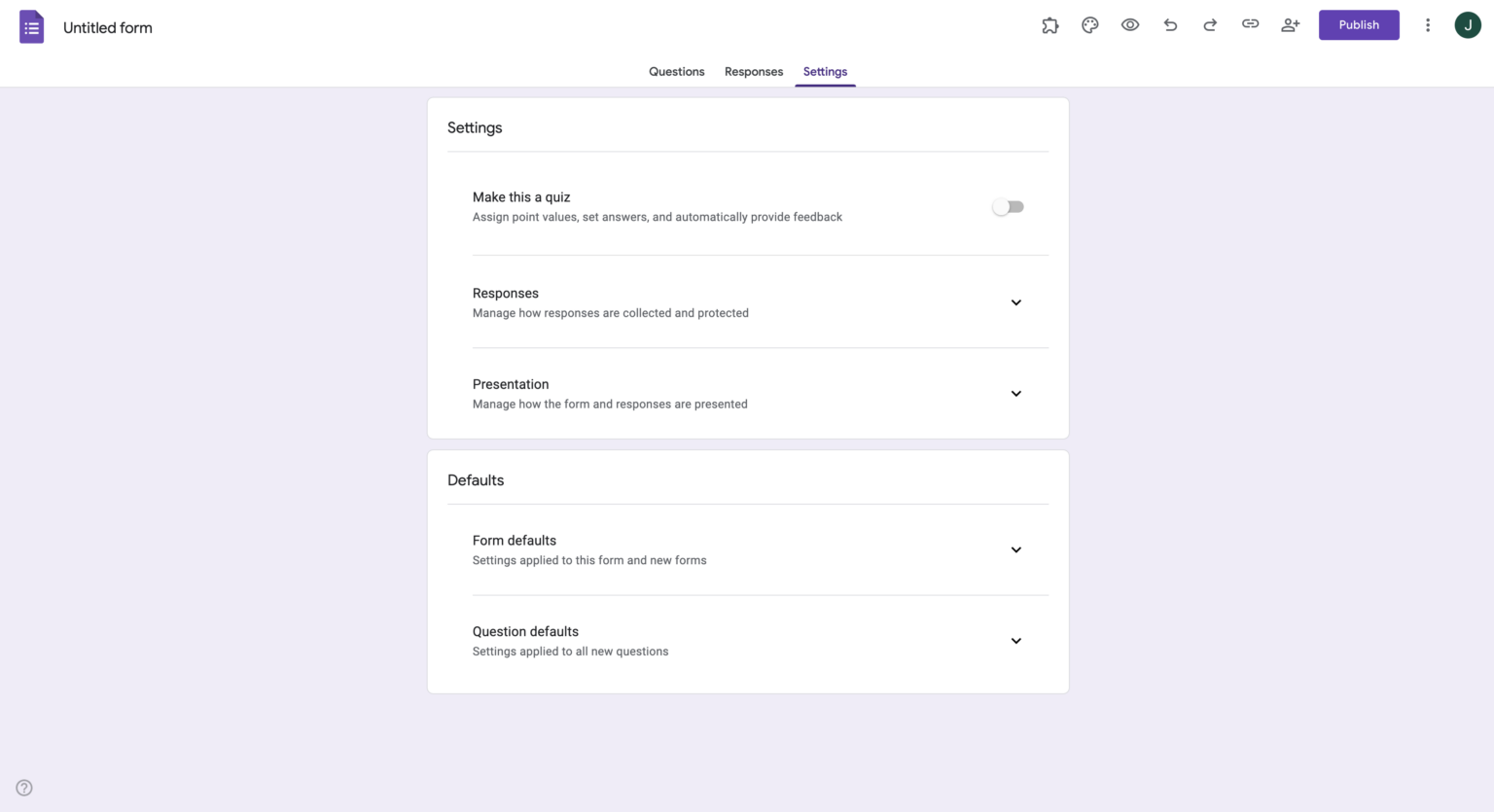Image resolution: width=1494 pixels, height=812 pixels.
Task: Open the Customize theme palette icon
Action: [1089, 24]
